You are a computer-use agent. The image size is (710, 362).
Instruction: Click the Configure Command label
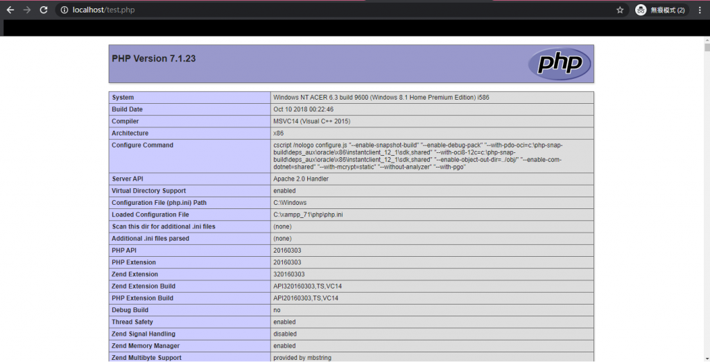tap(143, 145)
